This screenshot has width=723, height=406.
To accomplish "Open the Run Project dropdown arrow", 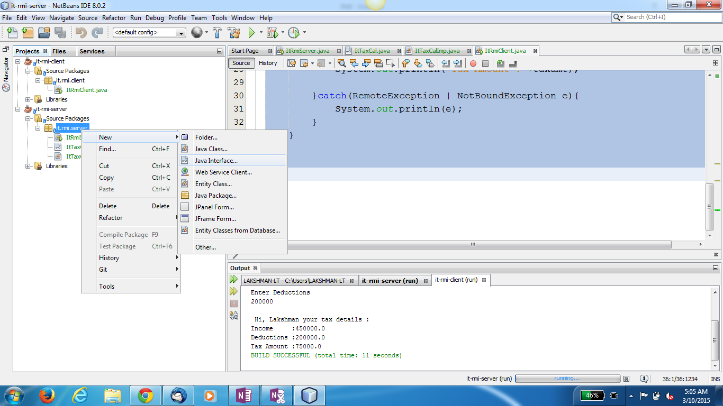I will click(x=261, y=33).
